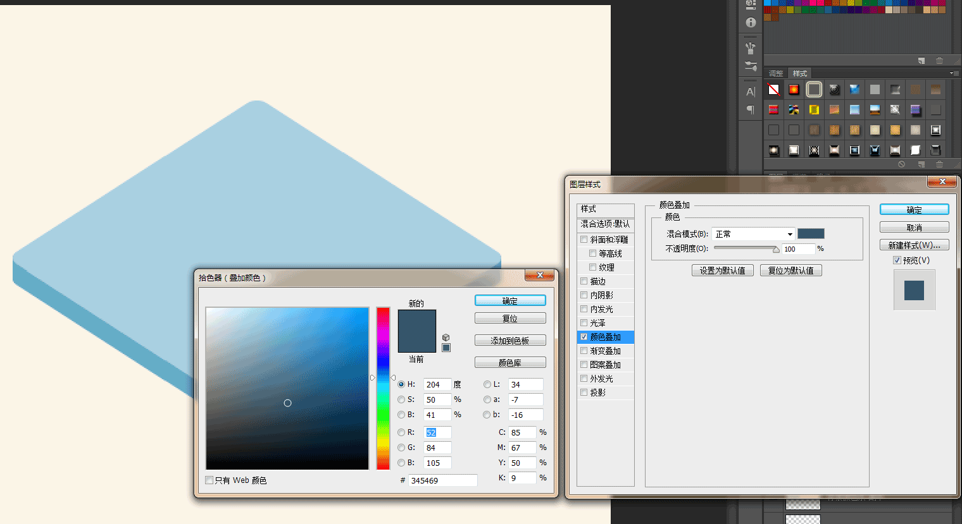Select the Lab a radio button
The image size is (962, 524).
click(487, 399)
